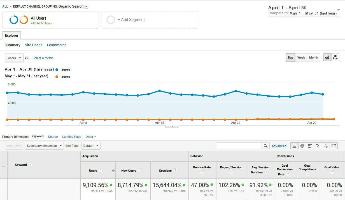
Task: Click Add Segment
Action: 131,20
